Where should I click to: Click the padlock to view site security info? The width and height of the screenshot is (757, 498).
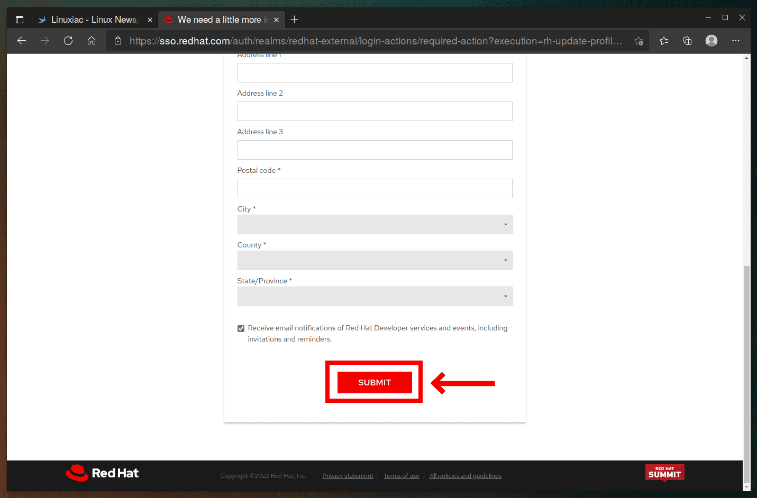click(117, 41)
